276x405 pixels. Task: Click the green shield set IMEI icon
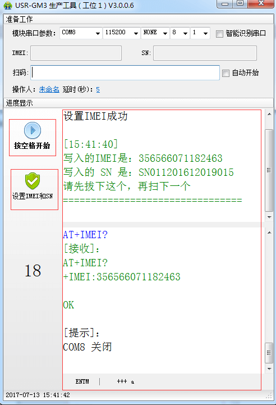pos(33,181)
